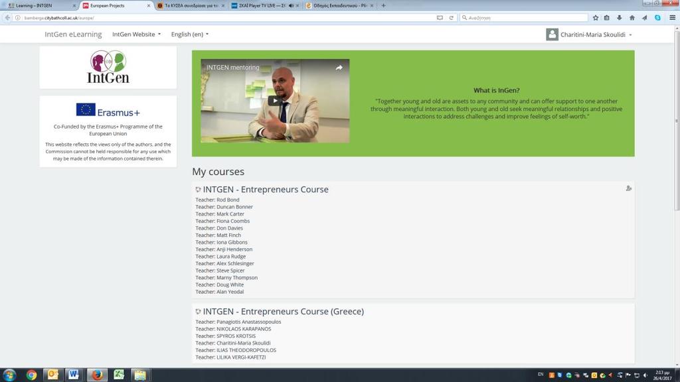Click the site information icon in address bar
Screen dimensions: 680x382
click(x=18, y=18)
